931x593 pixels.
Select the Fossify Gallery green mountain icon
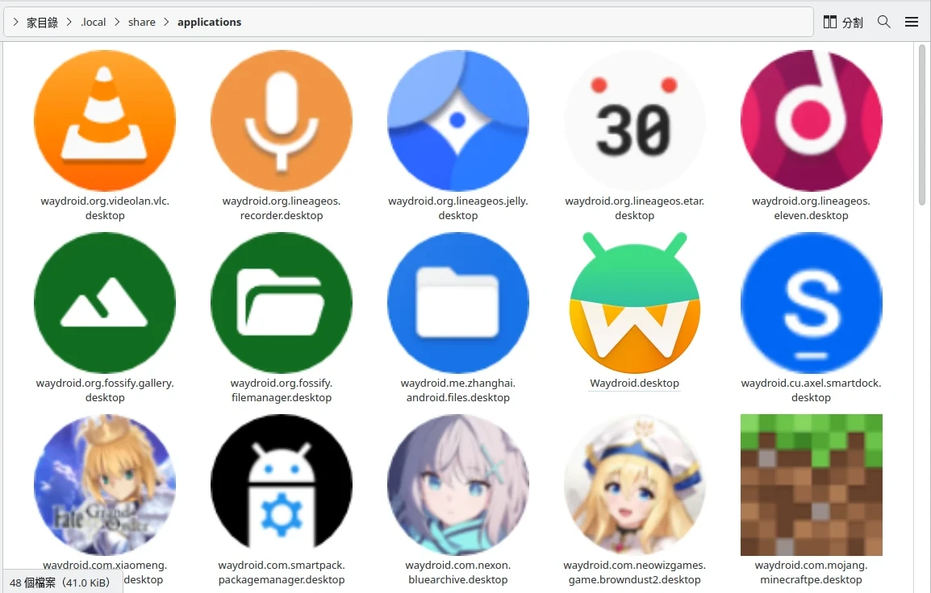[105, 303]
